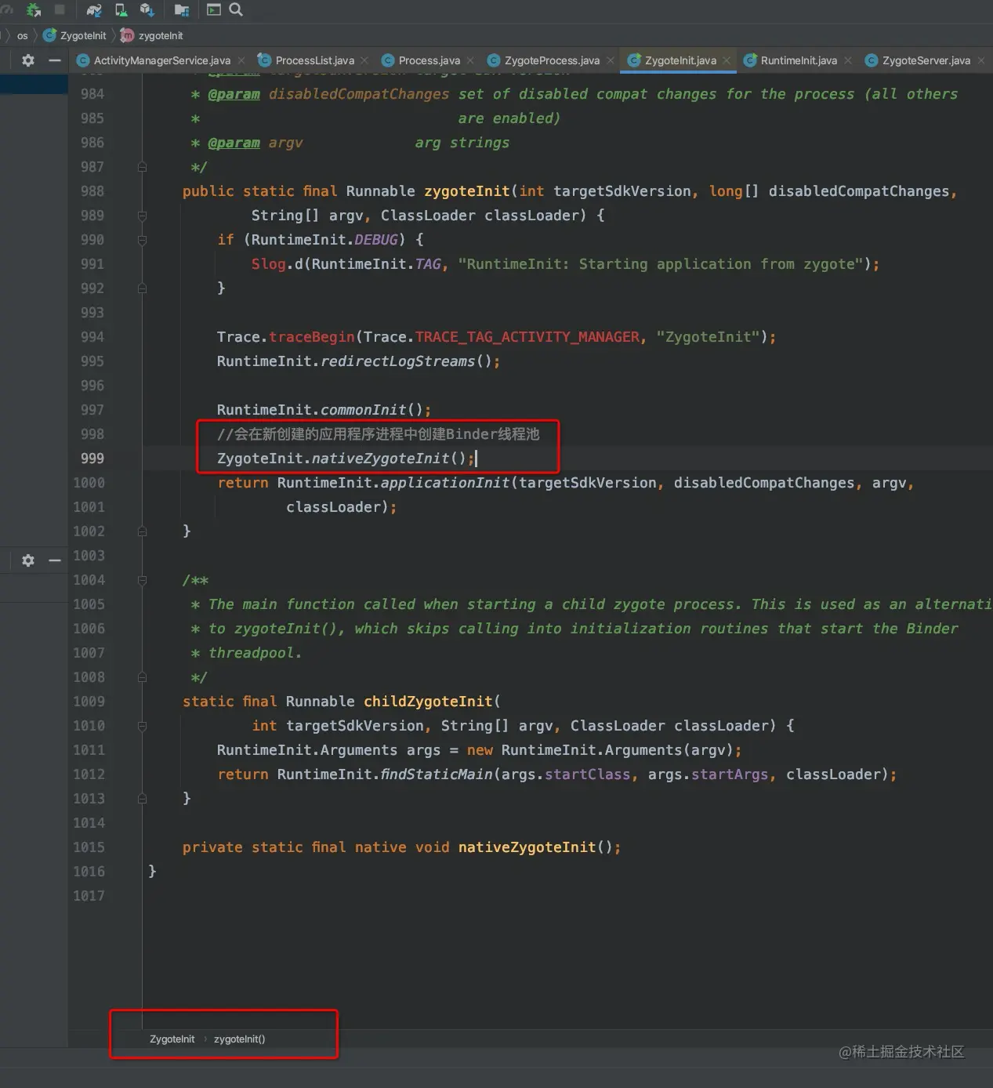The width and height of the screenshot is (993, 1088).
Task: Open Search Everywhere magnifier icon
Action: [x=235, y=9]
